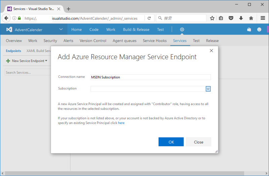
Task: Click the green padlock security icon
Action: pos(19,18)
